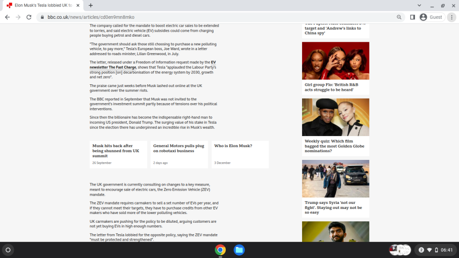459x258 pixels.
Task: Open a new browser tab
Action: click(x=91, y=5)
